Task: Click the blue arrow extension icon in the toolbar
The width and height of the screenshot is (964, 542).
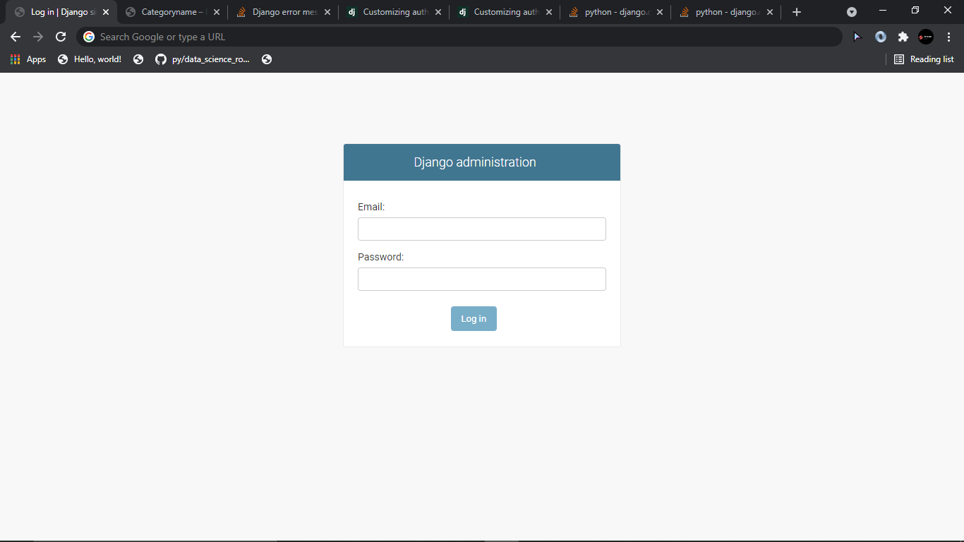Action: click(857, 37)
